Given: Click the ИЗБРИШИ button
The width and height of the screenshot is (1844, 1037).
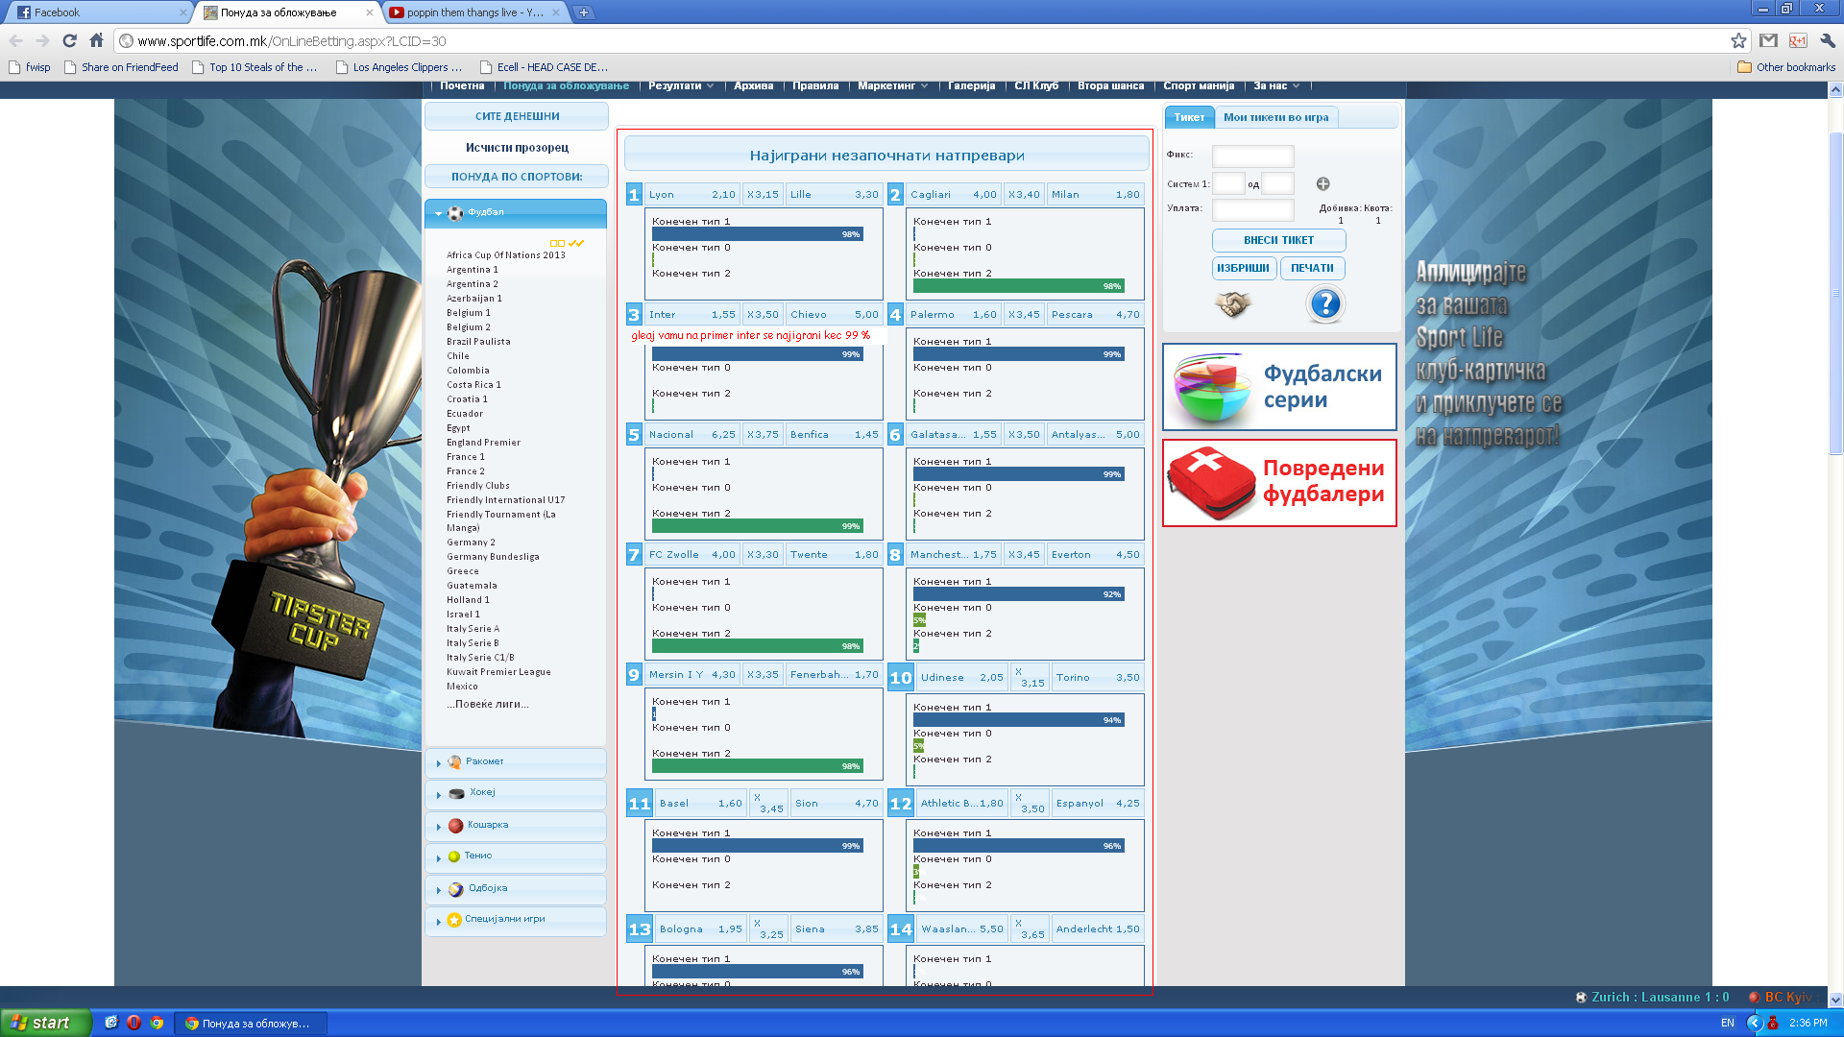Looking at the screenshot, I should pyautogui.click(x=1243, y=268).
